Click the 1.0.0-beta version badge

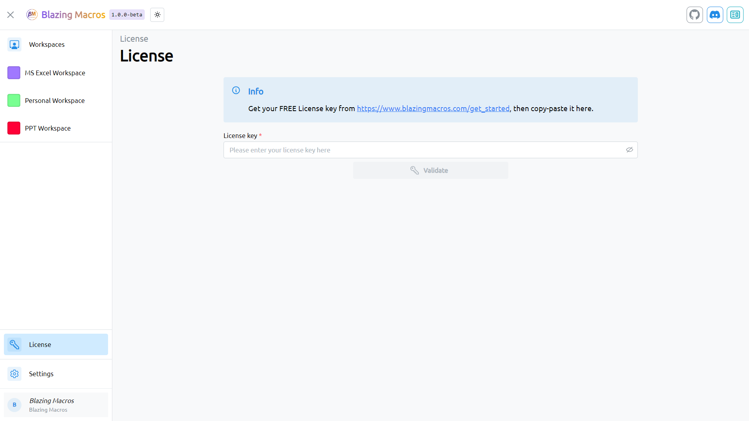pyautogui.click(x=127, y=15)
